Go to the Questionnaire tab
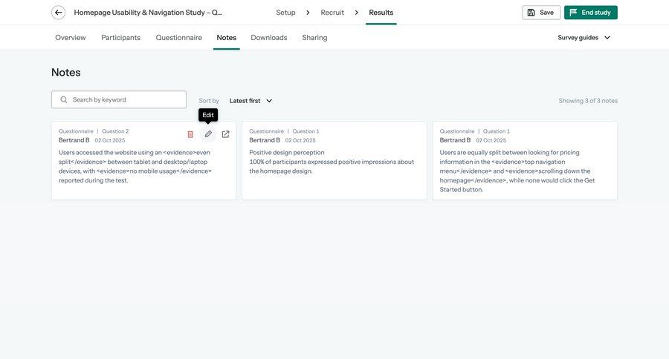This screenshot has width=669, height=359. pyautogui.click(x=178, y=38)
